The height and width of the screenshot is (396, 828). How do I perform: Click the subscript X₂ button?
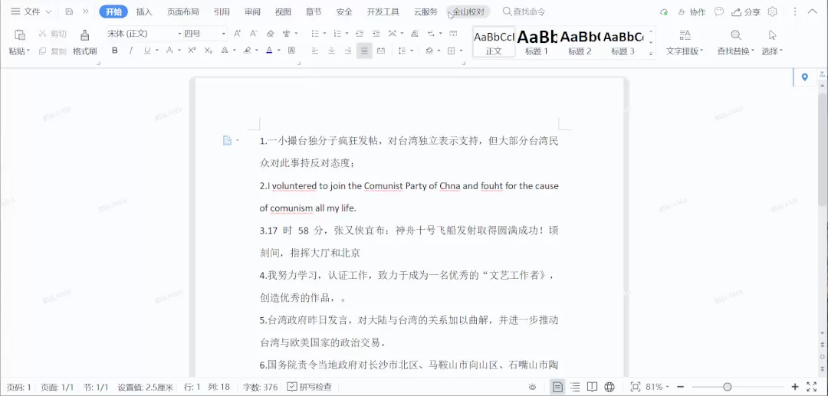[208, 51]
